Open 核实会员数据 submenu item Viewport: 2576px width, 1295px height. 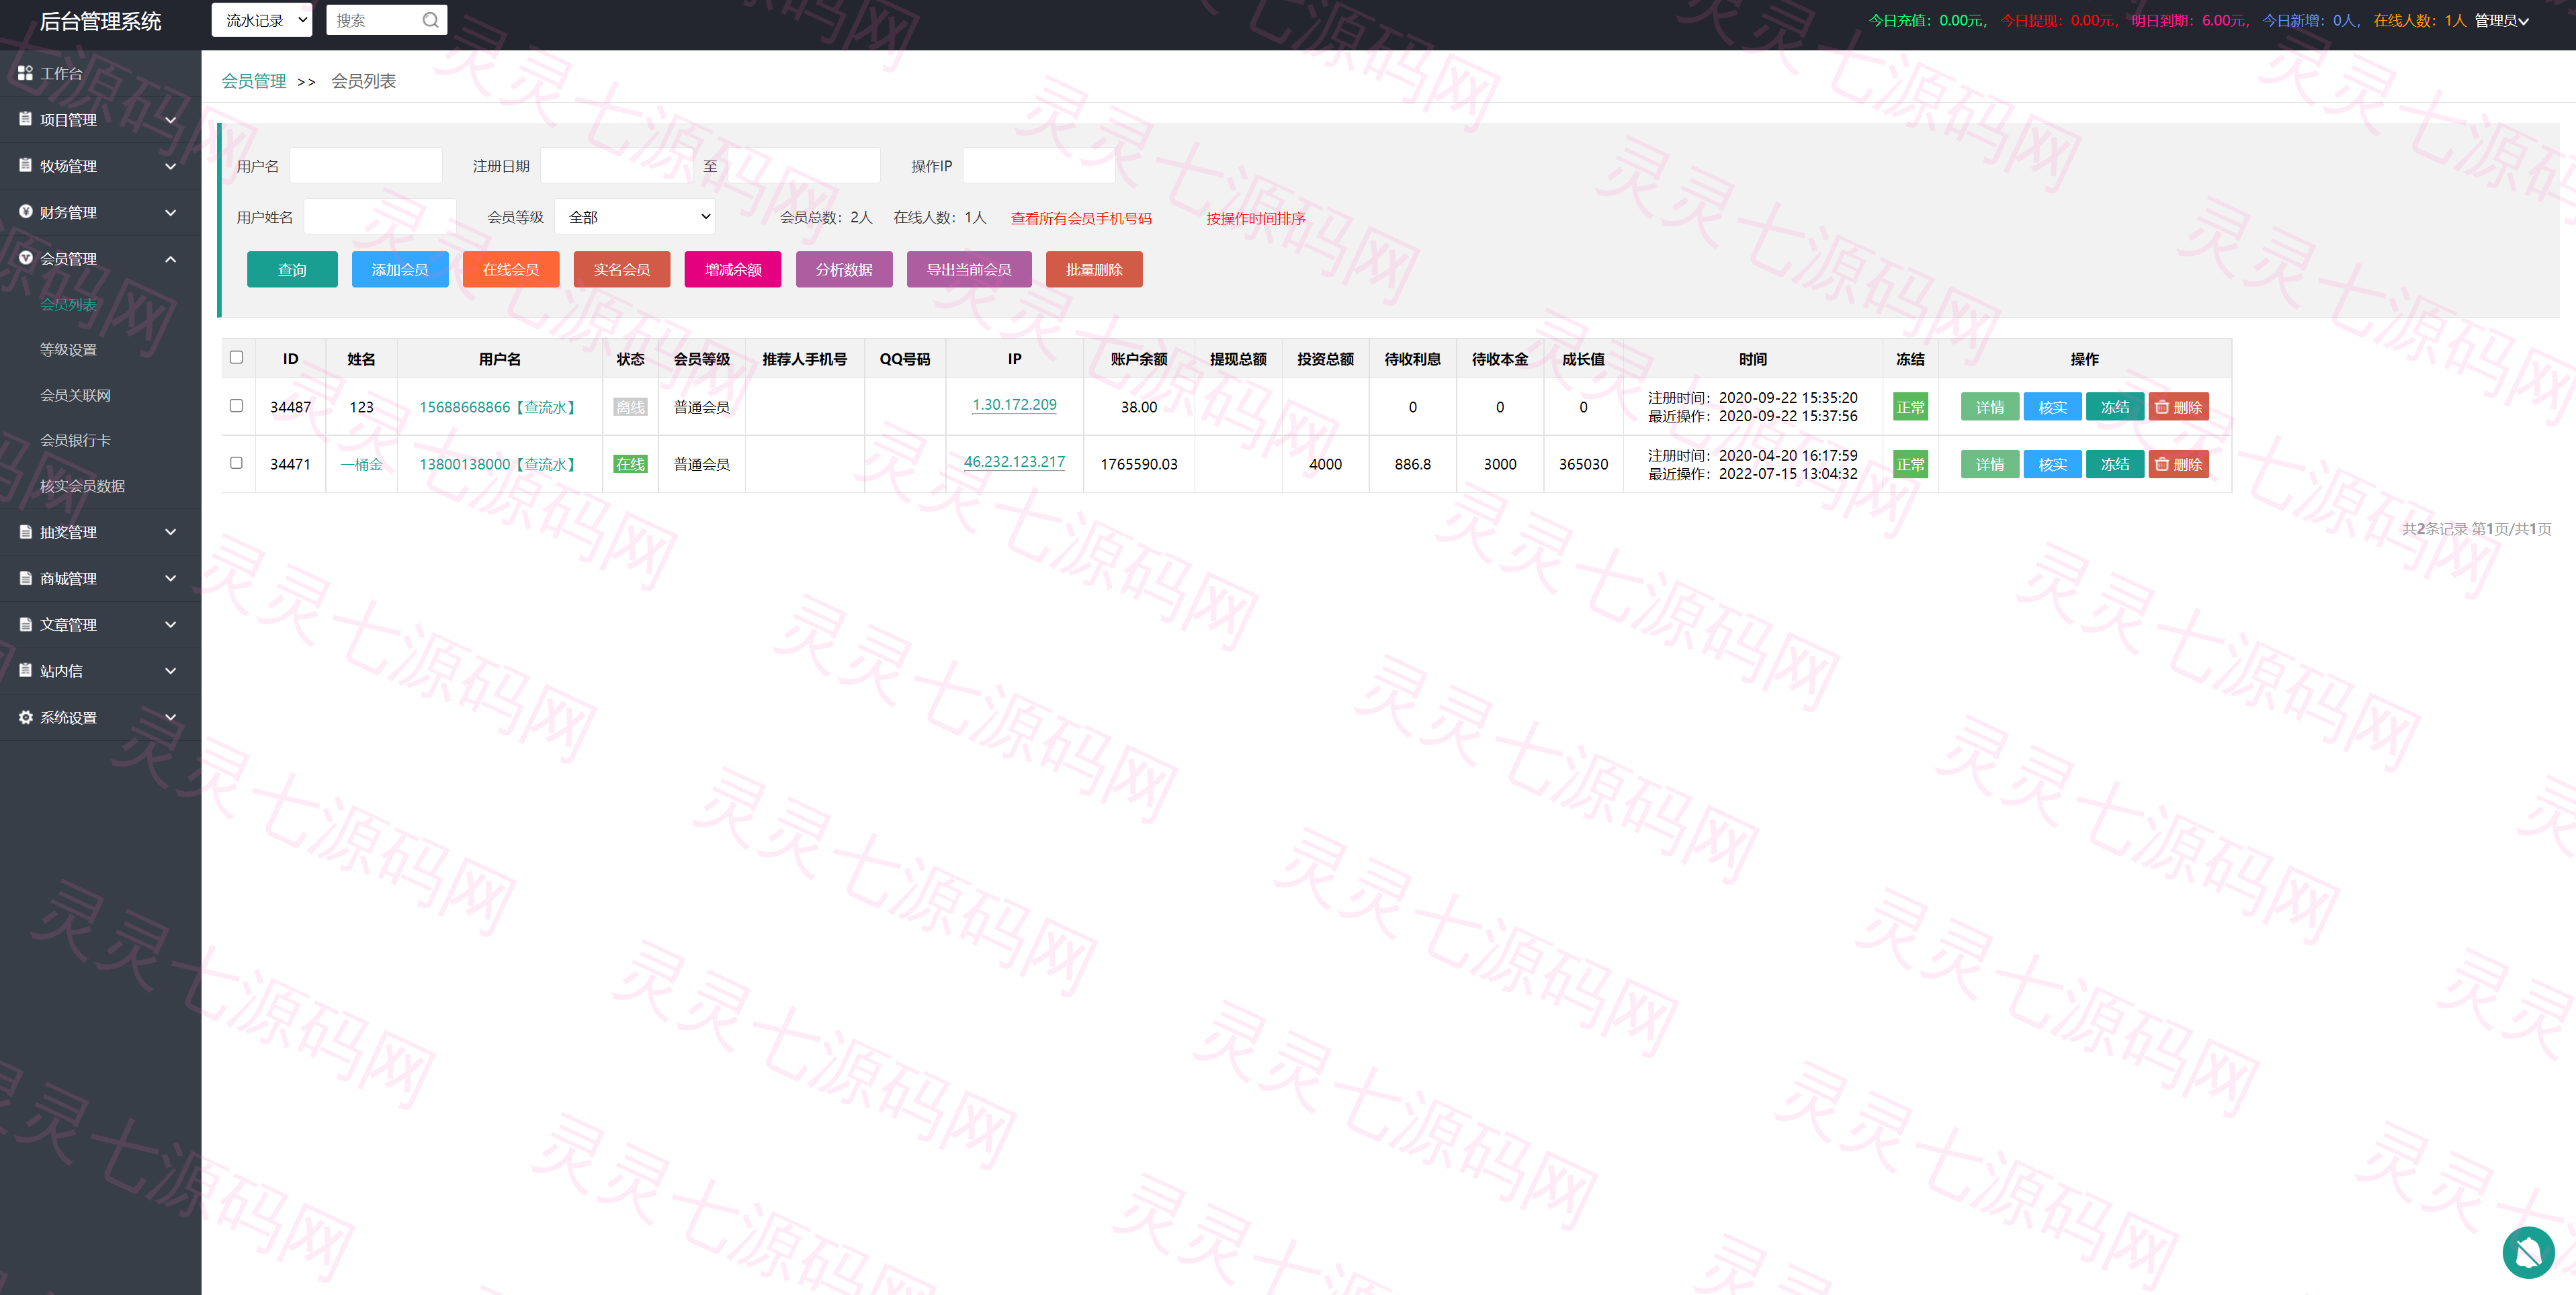[82, 486]
